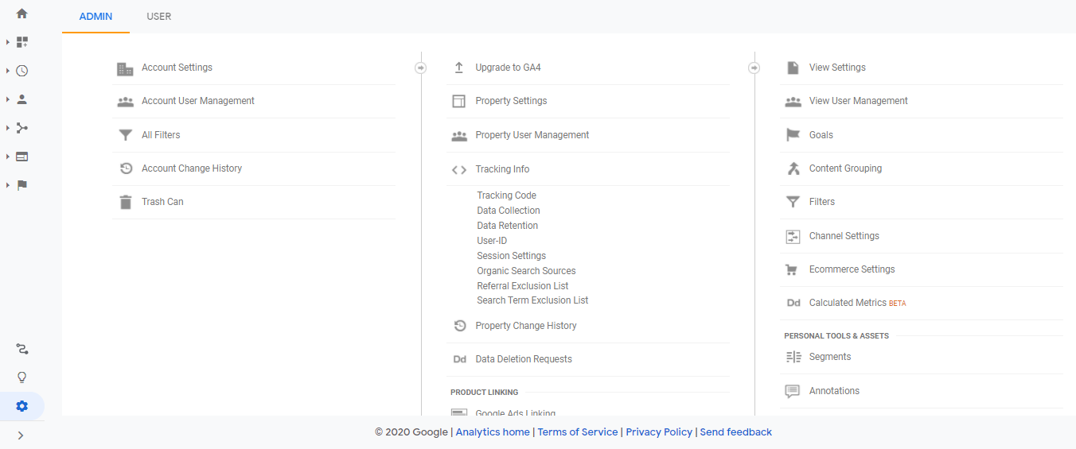This screenshot has width=1076, height=449.
Task: Click the Upgrade to GA4 option
Action: point(508,68)
